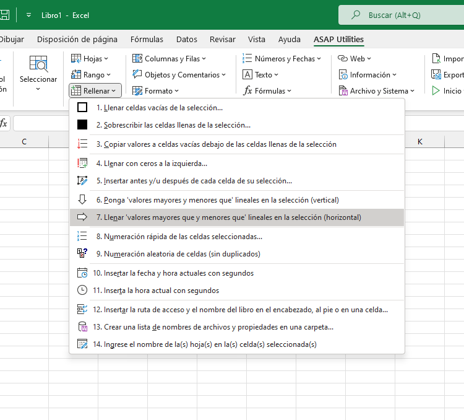Screen dimensions: 464x420
Task: Switch to the Fórmulas ribbon tab
Action: click(x=147, y=39)
